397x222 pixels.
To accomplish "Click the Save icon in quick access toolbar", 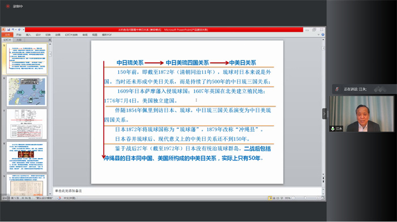I will pyautogui.click(x=9, y=29).
